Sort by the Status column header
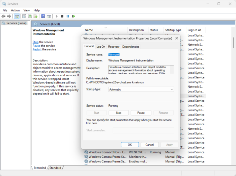236x176 pixels. (156, 30)
